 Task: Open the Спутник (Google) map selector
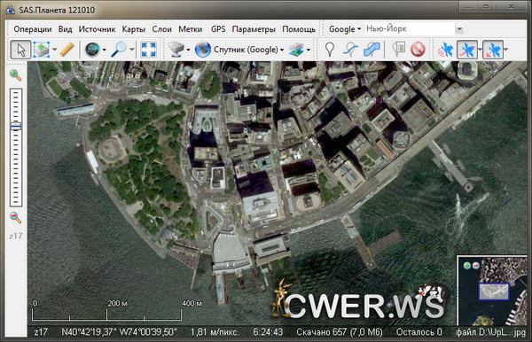click(x=248, y=50)
